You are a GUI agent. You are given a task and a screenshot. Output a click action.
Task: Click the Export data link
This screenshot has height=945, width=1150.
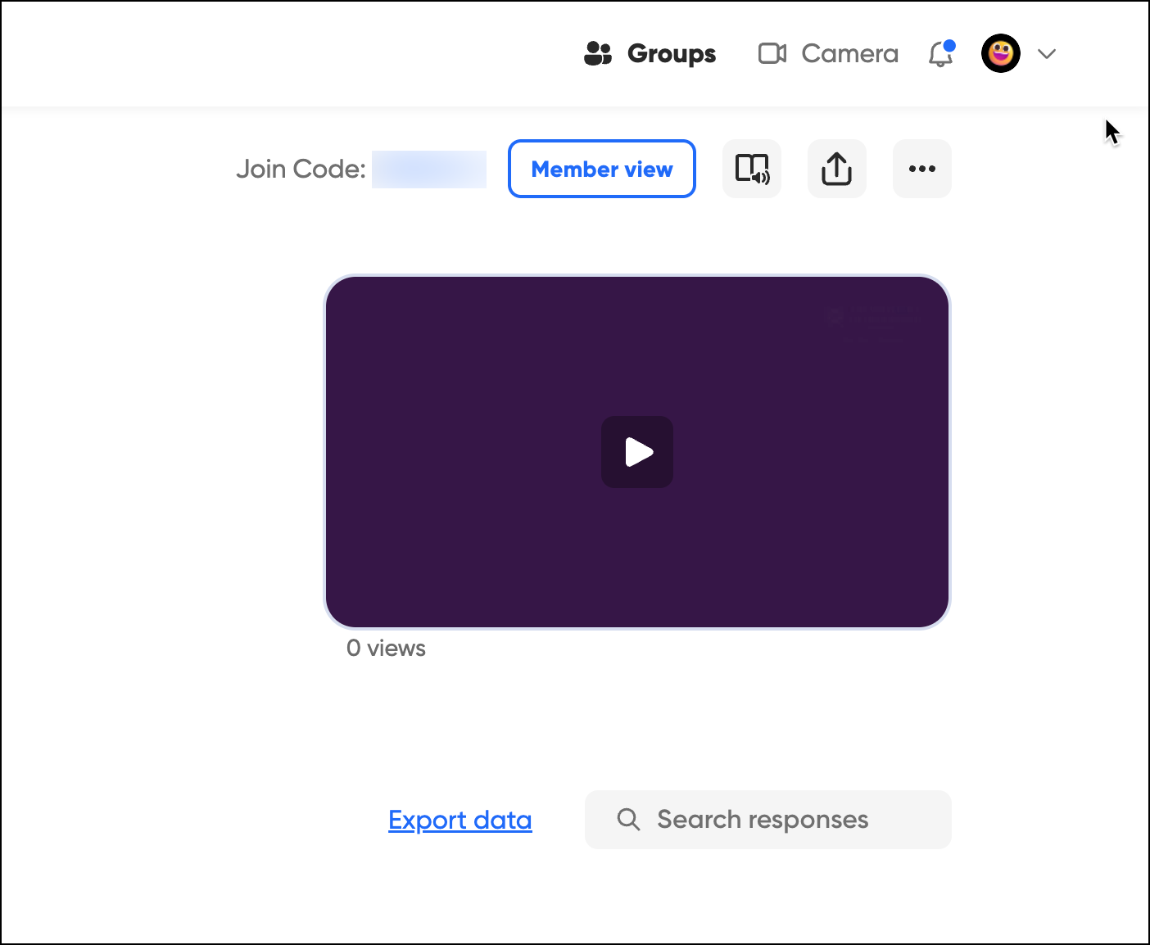460,819
